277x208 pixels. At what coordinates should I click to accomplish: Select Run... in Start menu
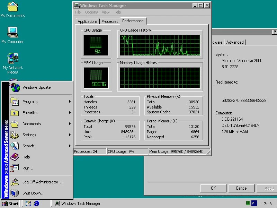(41, 168)
